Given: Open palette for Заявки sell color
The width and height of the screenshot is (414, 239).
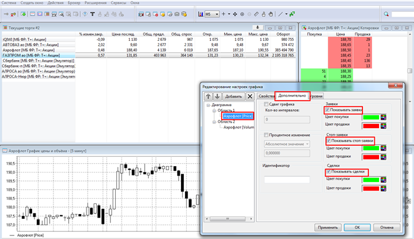Looking at the screenshot, I should 383,126.
